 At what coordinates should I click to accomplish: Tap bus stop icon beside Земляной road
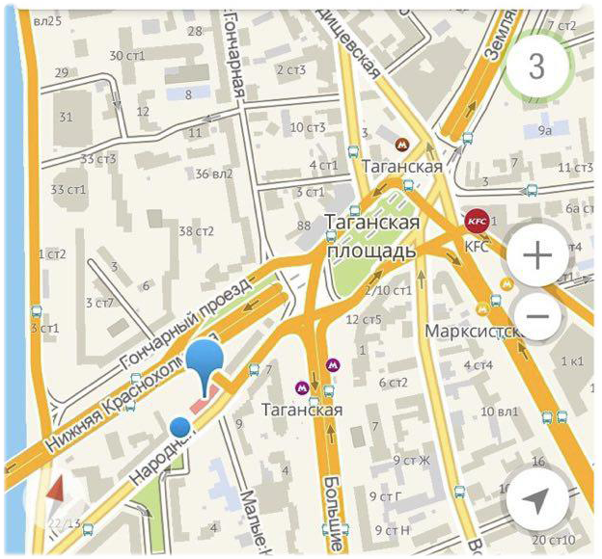coord(468,138)
